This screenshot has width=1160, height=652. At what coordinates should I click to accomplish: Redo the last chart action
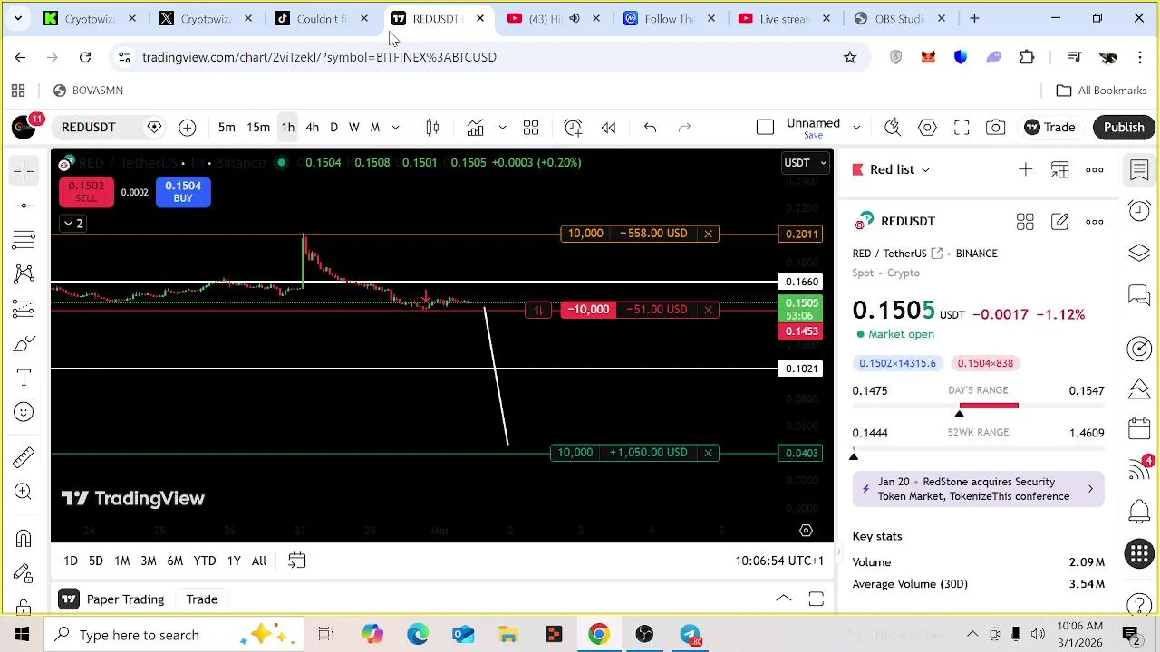pos(684,128)
